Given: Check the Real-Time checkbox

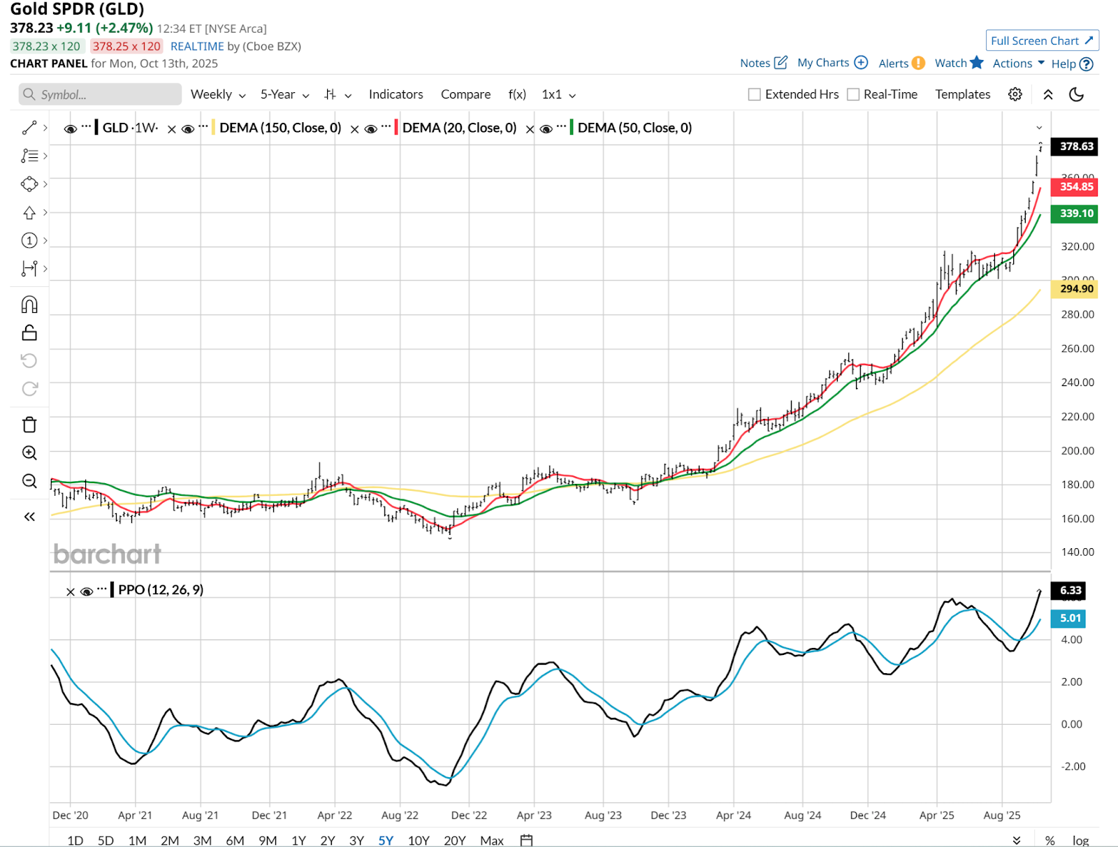Looking at the screenshot, I should pos(853,94).
